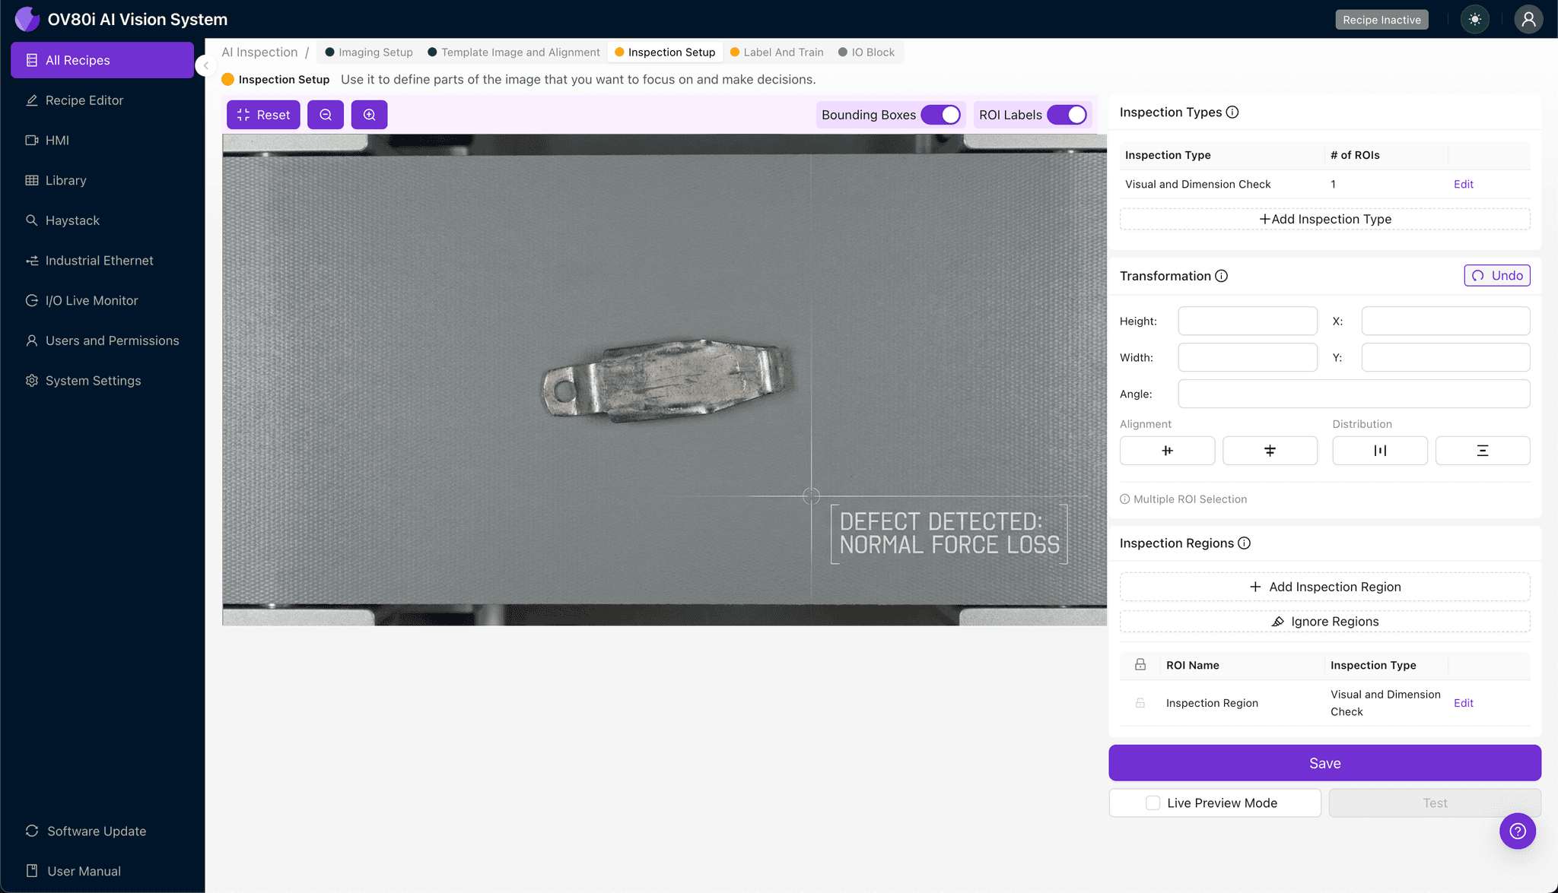Click the Y position input field
The image size is (1558, 893).
click(1445, 357)
